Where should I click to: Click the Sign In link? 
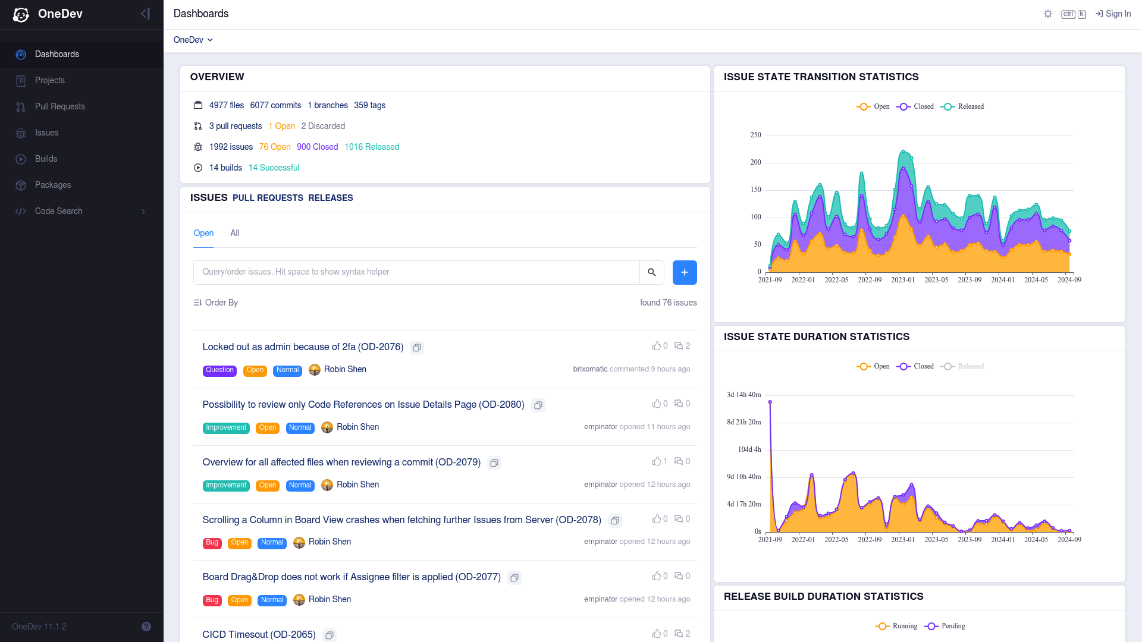point(1113,14)
